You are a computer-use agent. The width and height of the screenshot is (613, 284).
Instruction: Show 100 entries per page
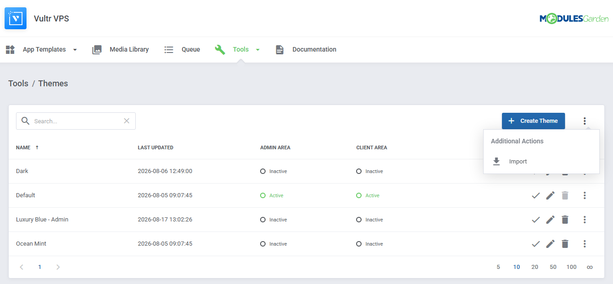[571, 267]
